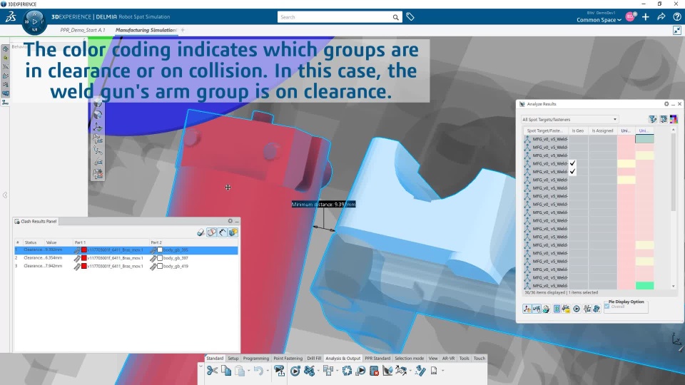Screen dimensions: 685x385
Task: Click the blank document icon in bottom toolbar
Action: coord(434,371)
